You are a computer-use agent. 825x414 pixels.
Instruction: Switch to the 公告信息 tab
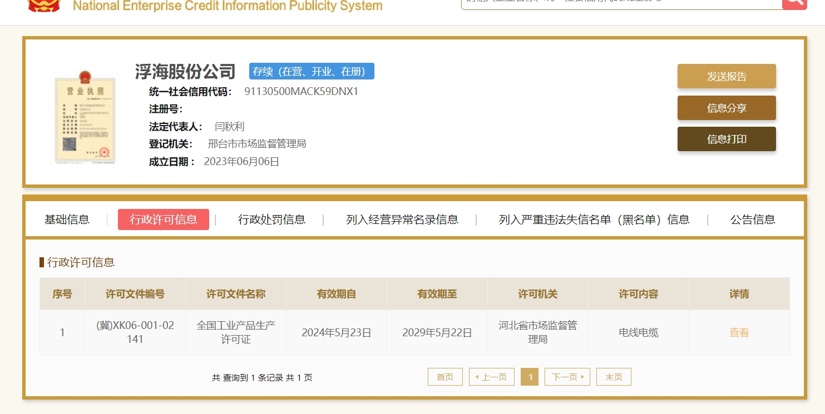point(753,220)
